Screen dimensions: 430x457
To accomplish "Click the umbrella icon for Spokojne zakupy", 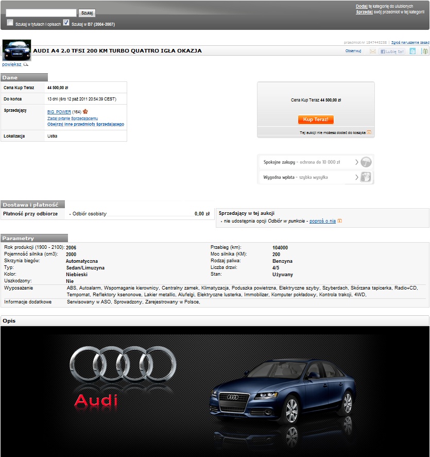I will click(x=366, y=162).
